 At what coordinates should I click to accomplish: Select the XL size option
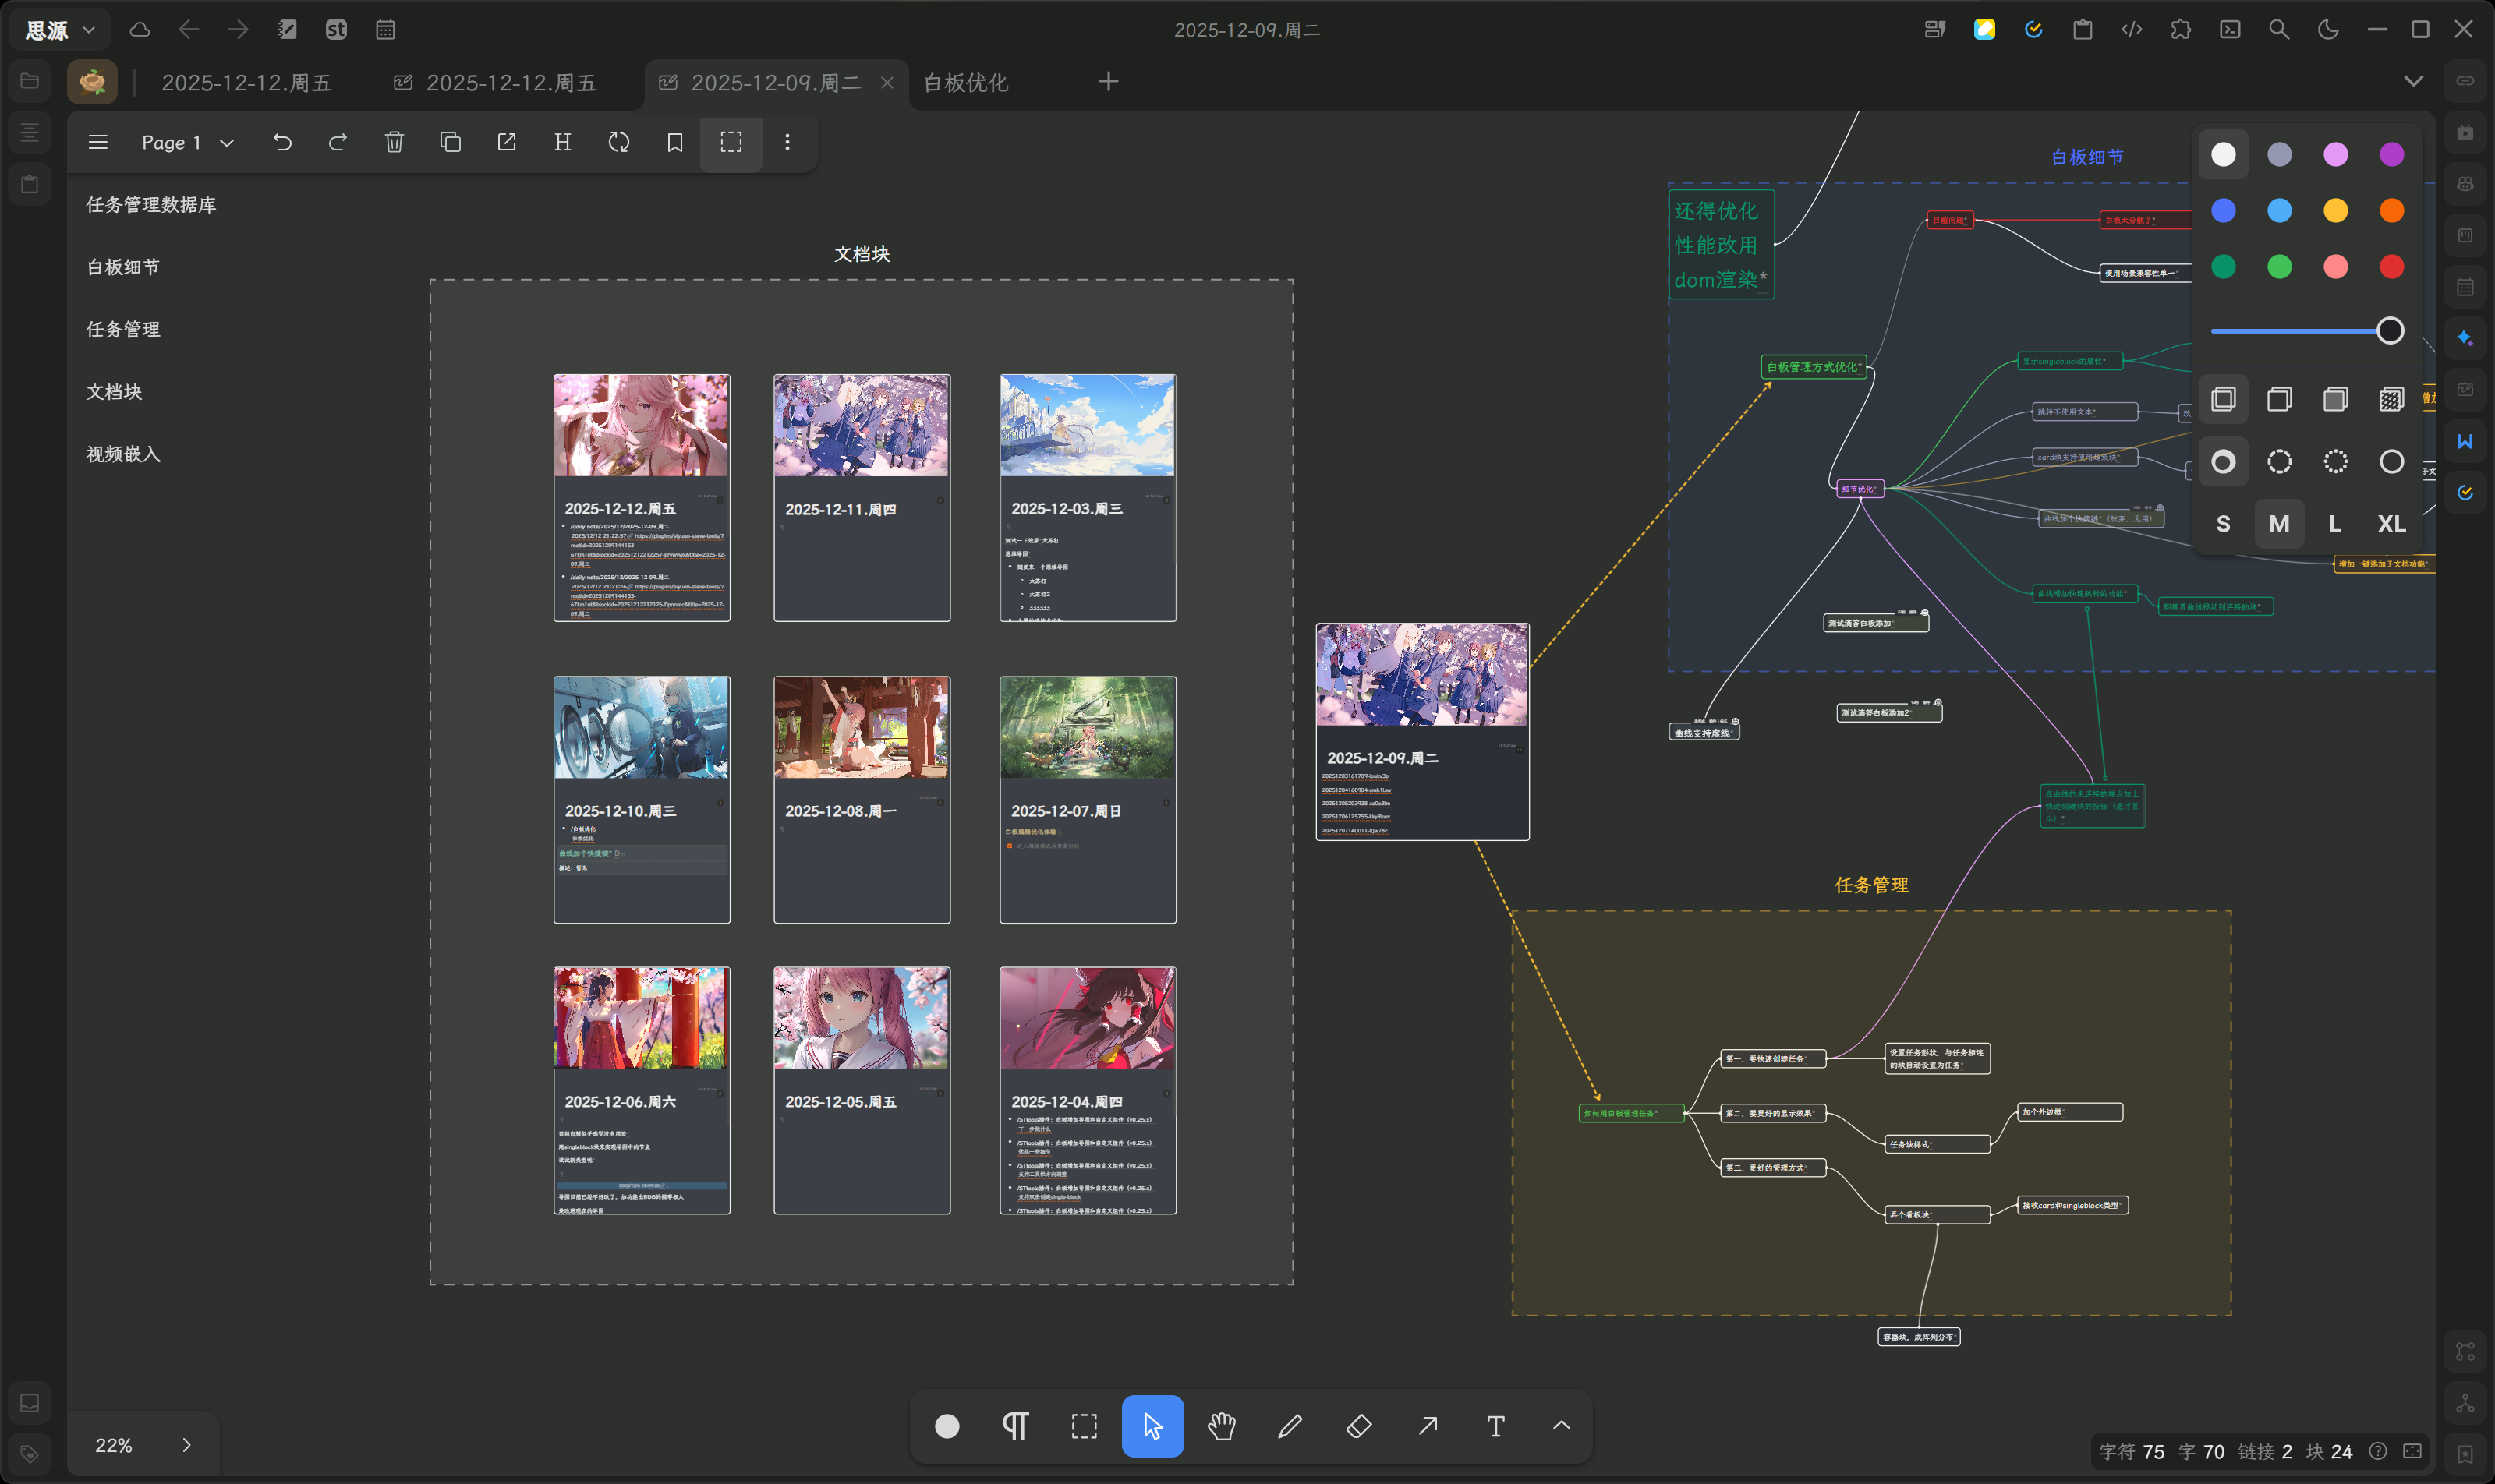coord(2391,524)
